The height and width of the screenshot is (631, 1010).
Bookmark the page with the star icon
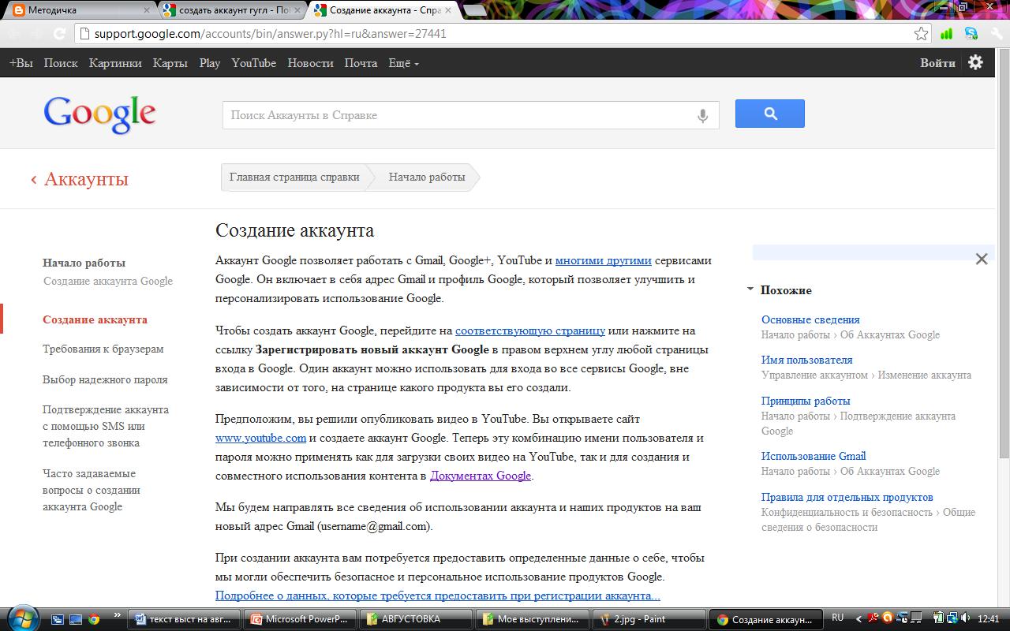coord(921,34)
